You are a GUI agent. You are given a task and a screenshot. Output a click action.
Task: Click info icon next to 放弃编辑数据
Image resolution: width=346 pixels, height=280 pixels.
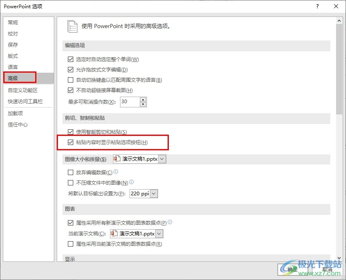(115, 171)
